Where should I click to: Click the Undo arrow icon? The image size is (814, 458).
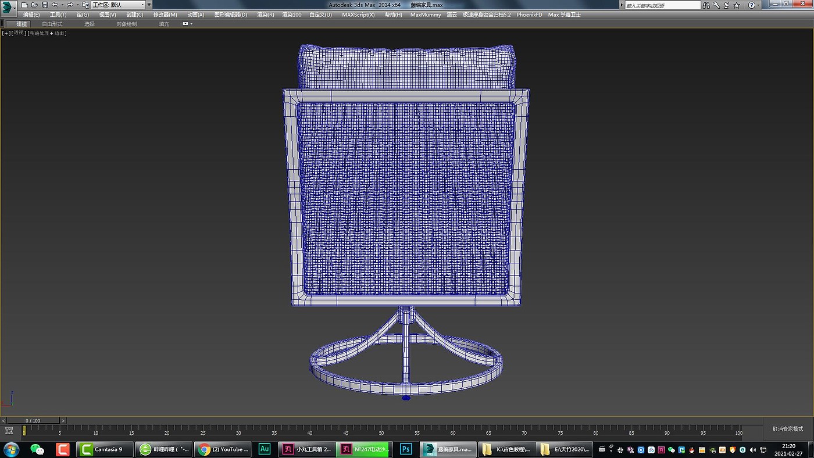[x=55, y=5]
